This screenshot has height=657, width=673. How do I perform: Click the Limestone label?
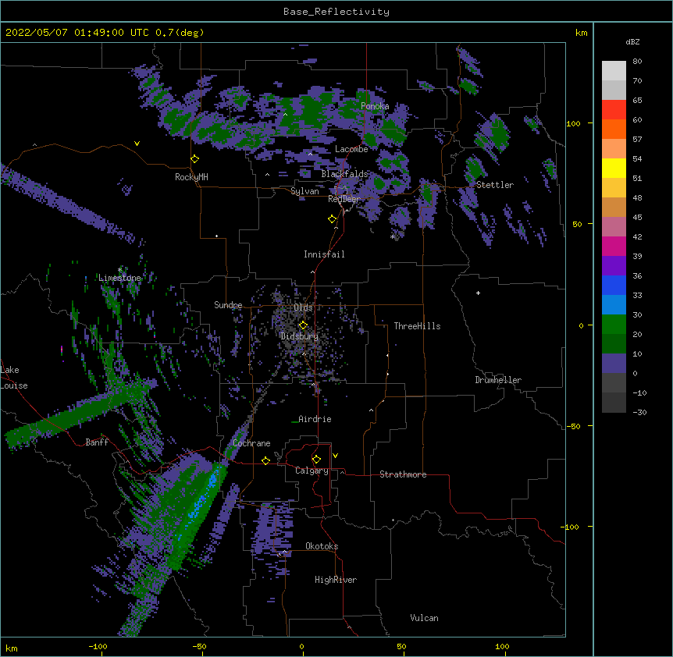click(x=119, y=278)
